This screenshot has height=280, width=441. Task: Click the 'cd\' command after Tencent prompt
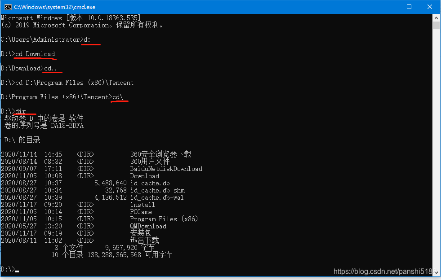[x=118, y=97]
